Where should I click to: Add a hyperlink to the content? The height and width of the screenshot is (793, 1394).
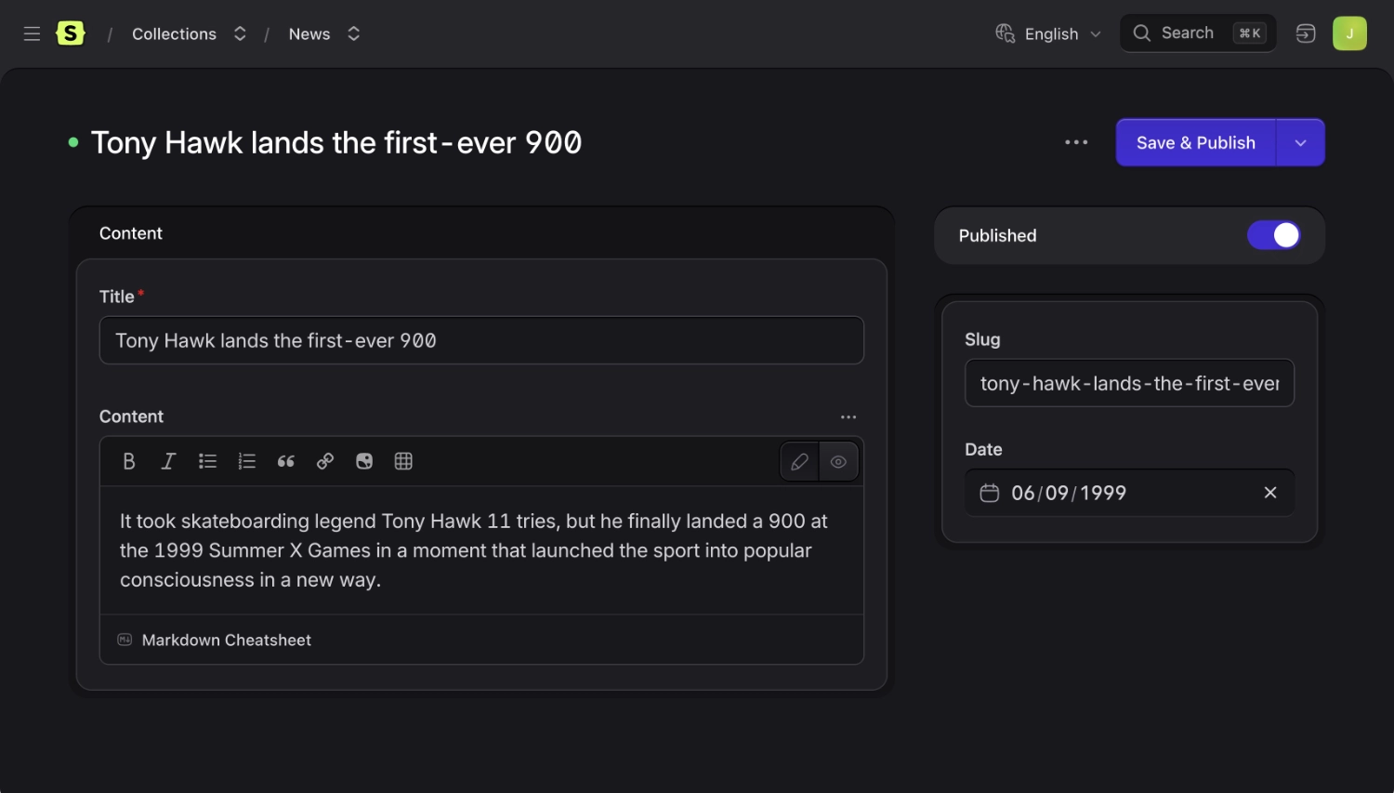coord(324,461)
